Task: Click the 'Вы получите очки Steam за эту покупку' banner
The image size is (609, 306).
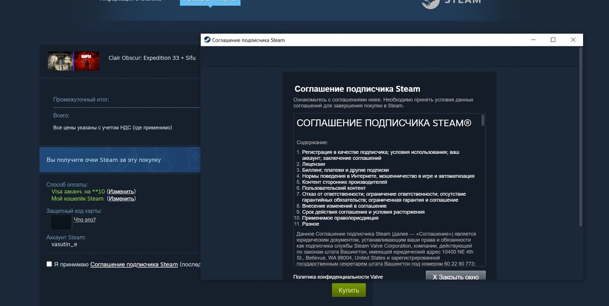Action: pos(120,160)
